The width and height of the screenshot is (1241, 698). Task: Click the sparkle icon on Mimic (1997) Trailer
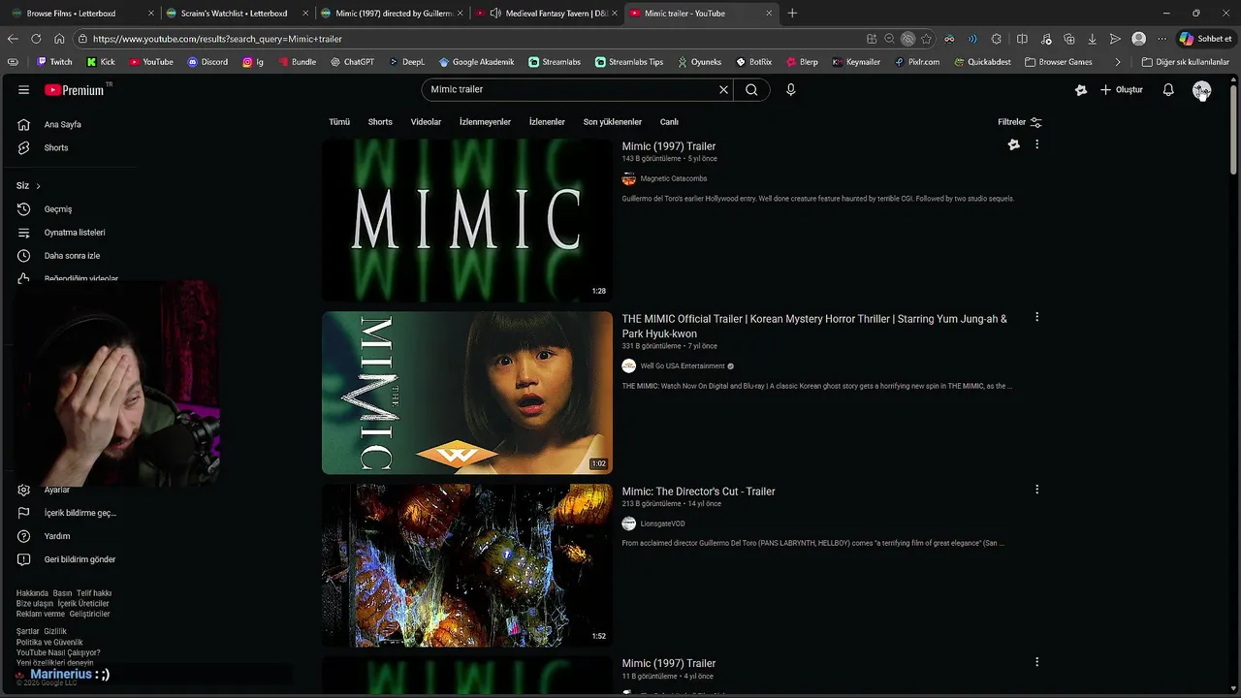[1013, 144]
